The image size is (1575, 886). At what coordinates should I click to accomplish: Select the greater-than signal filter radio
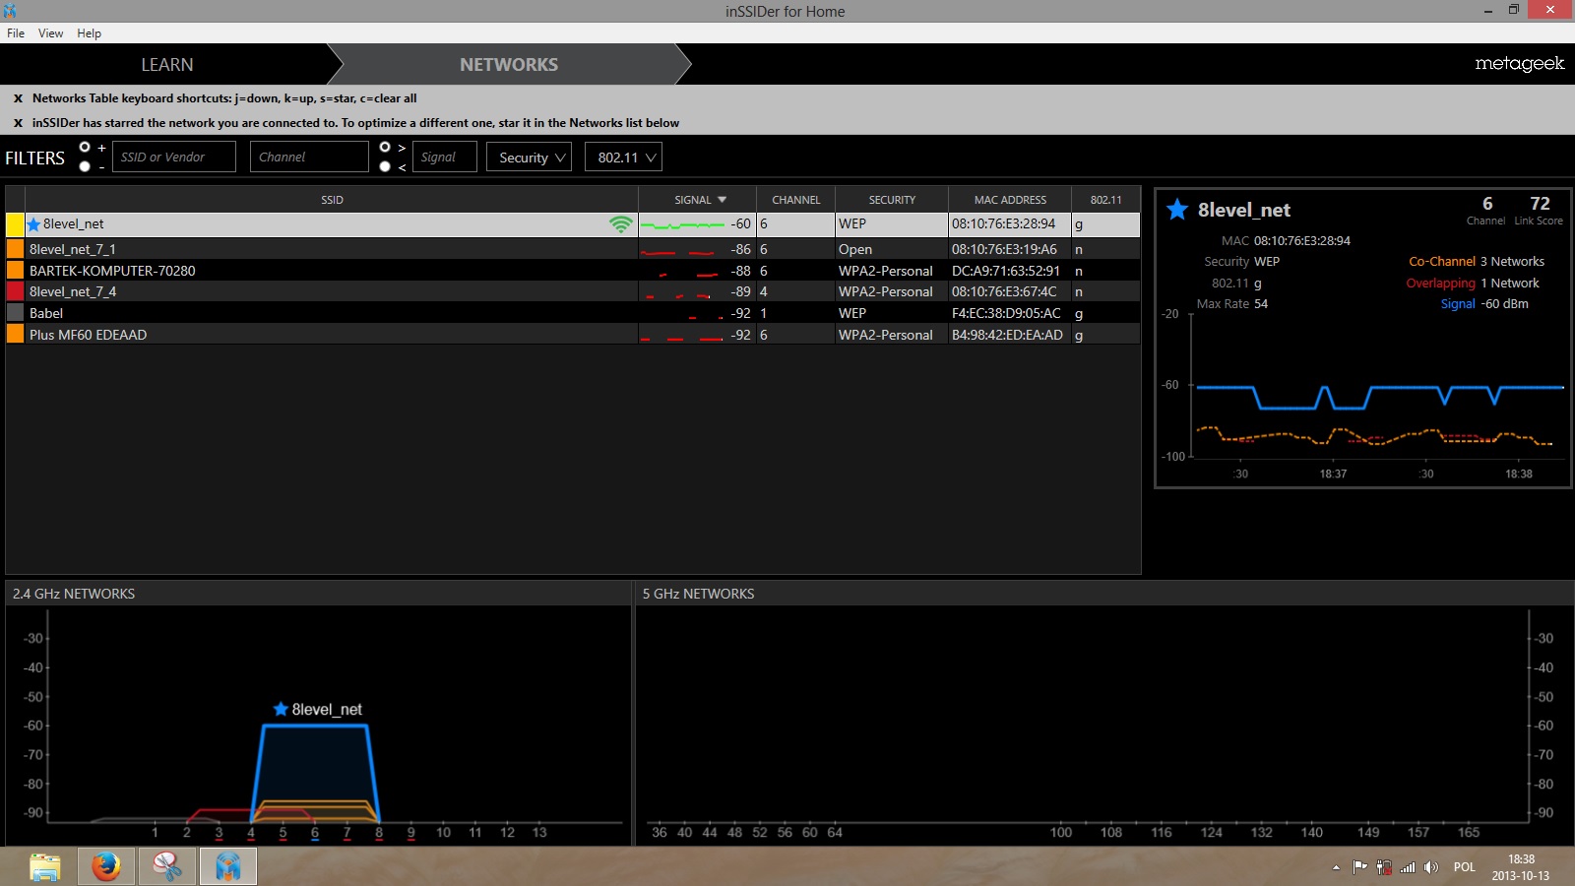[x=385, y=147]
